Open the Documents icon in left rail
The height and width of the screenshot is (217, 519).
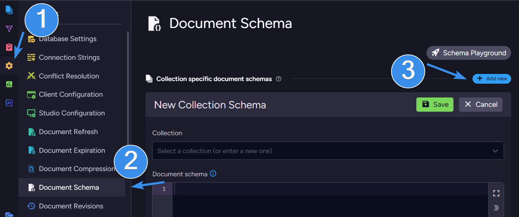(9, 10)
